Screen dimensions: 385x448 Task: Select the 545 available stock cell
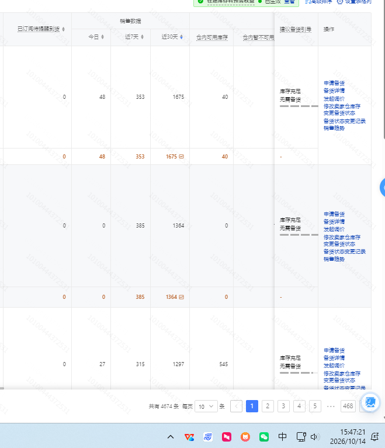[x=224, y=364]
